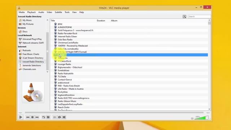The height and width of the screenshot is (130, 231).
Task: Open Universal Plug'n'Play source
Action: click(x=32, y=39)
